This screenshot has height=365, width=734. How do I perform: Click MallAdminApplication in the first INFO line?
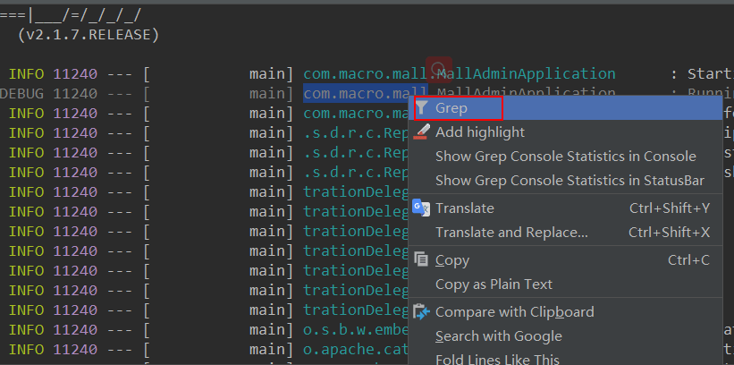527,73
